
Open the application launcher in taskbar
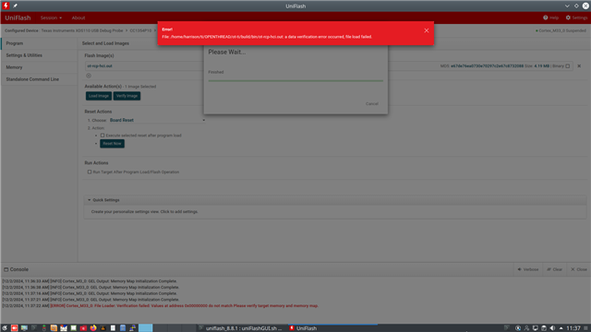click(5, 328)
